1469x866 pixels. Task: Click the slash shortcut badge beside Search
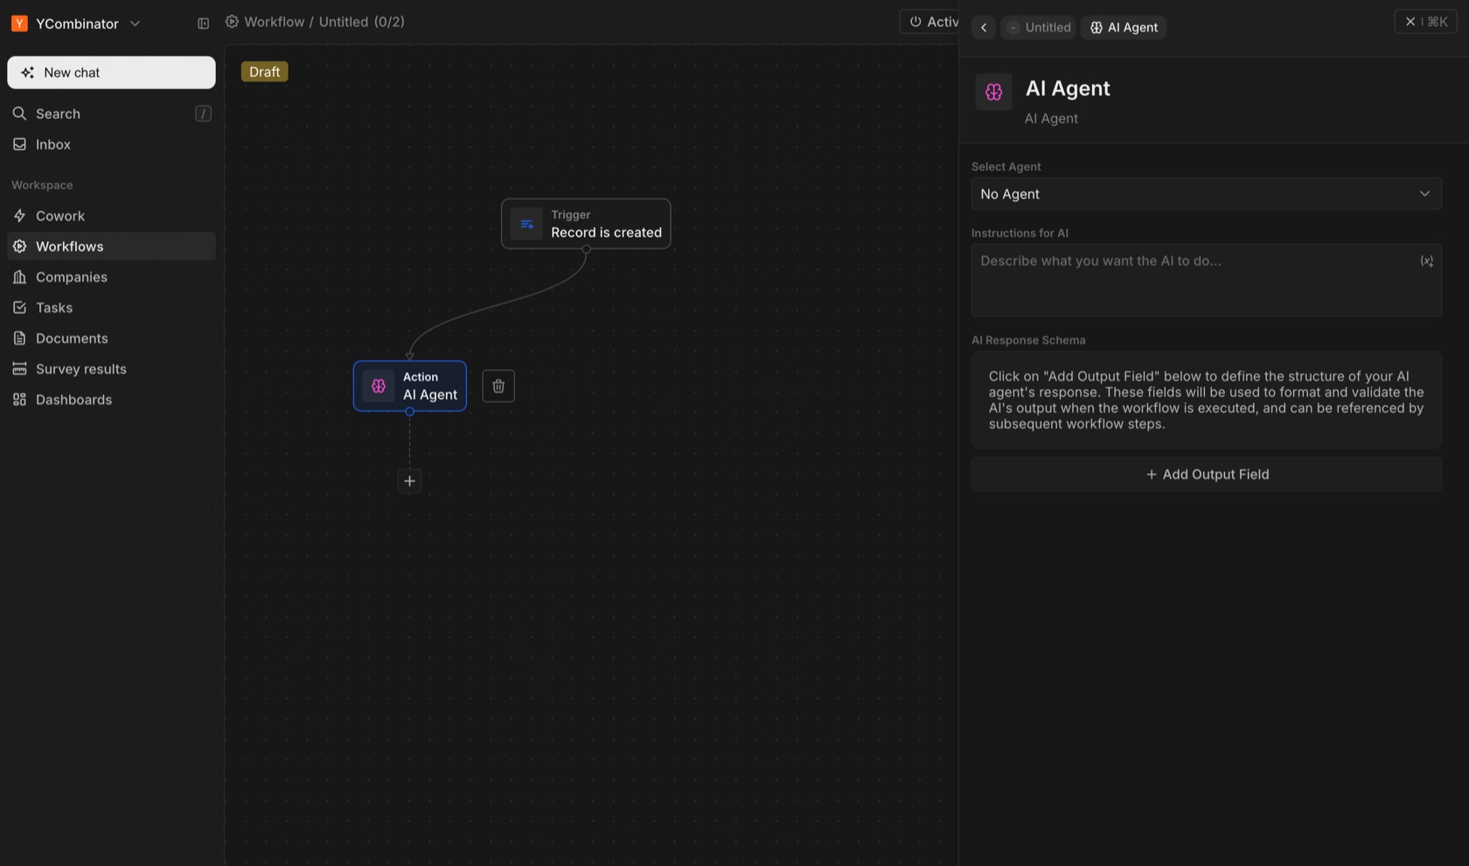pyautogui.click(x=203, y=114)
